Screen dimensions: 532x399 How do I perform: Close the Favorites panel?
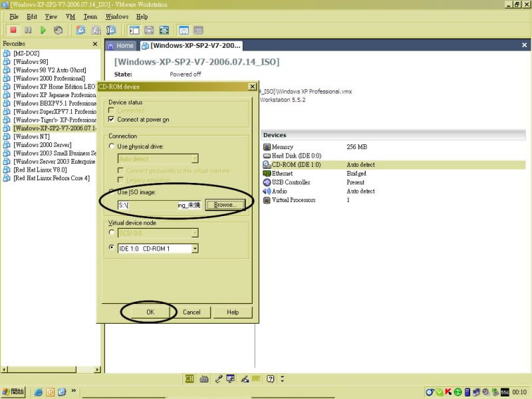(95, 44)
